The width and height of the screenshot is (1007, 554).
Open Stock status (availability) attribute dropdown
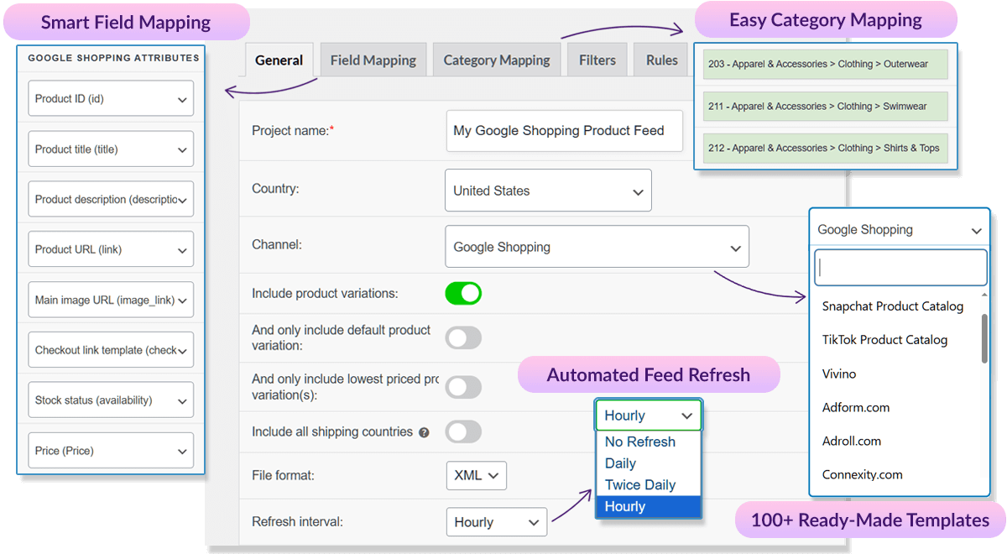(111, 400)
